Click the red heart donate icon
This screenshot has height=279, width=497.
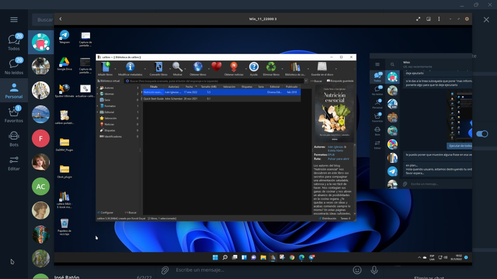click(x=216, y=67)
